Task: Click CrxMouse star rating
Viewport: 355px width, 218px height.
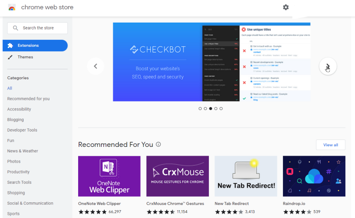Action: pyautogui.click(x=161, y=212)
